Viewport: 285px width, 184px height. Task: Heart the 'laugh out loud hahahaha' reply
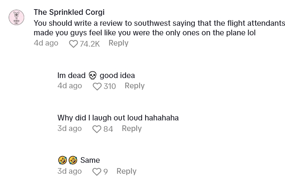click(x=97, y=129)
